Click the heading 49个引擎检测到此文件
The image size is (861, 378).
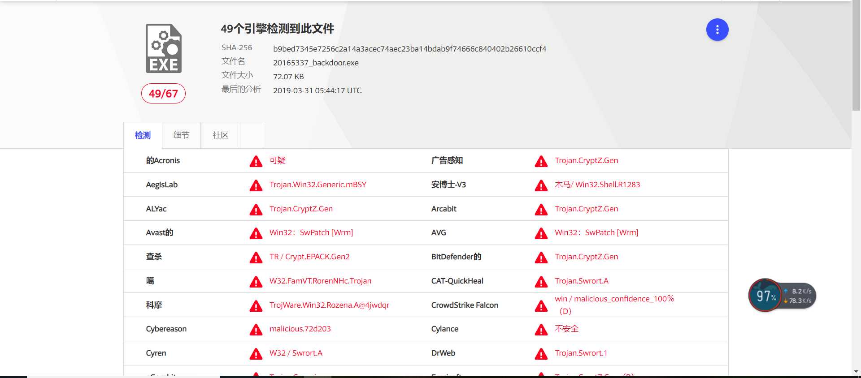277,29
